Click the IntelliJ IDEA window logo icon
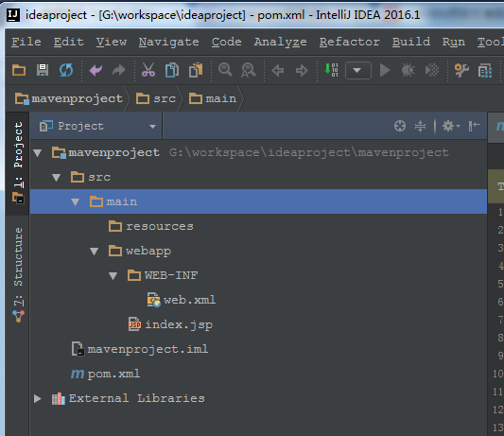 tap(13, 15)
